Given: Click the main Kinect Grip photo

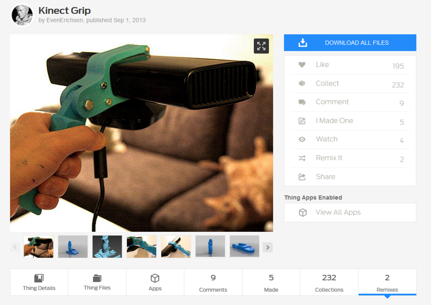Looking at the screenshot, I should coord(141,133).
